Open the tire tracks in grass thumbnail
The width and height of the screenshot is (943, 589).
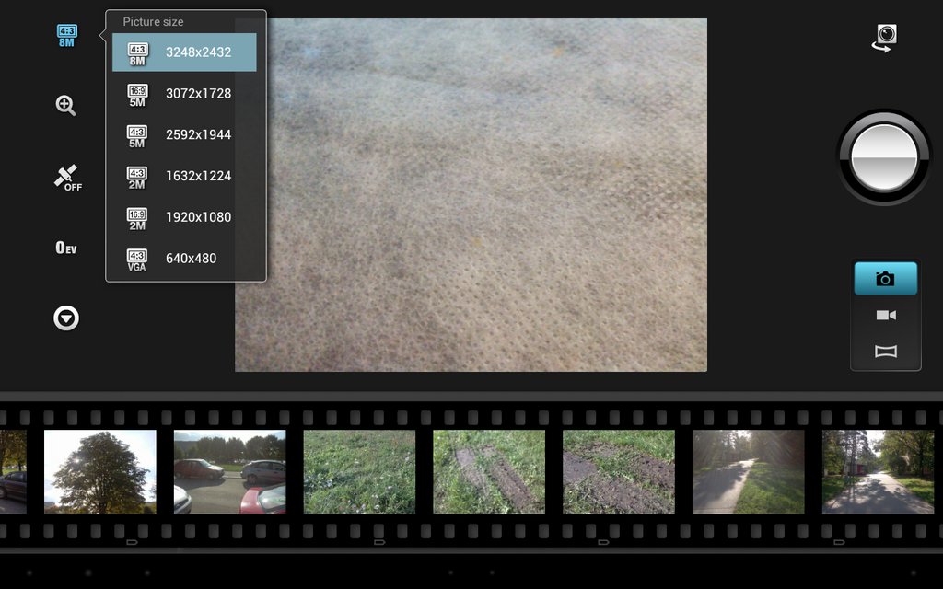click(489, 472)
